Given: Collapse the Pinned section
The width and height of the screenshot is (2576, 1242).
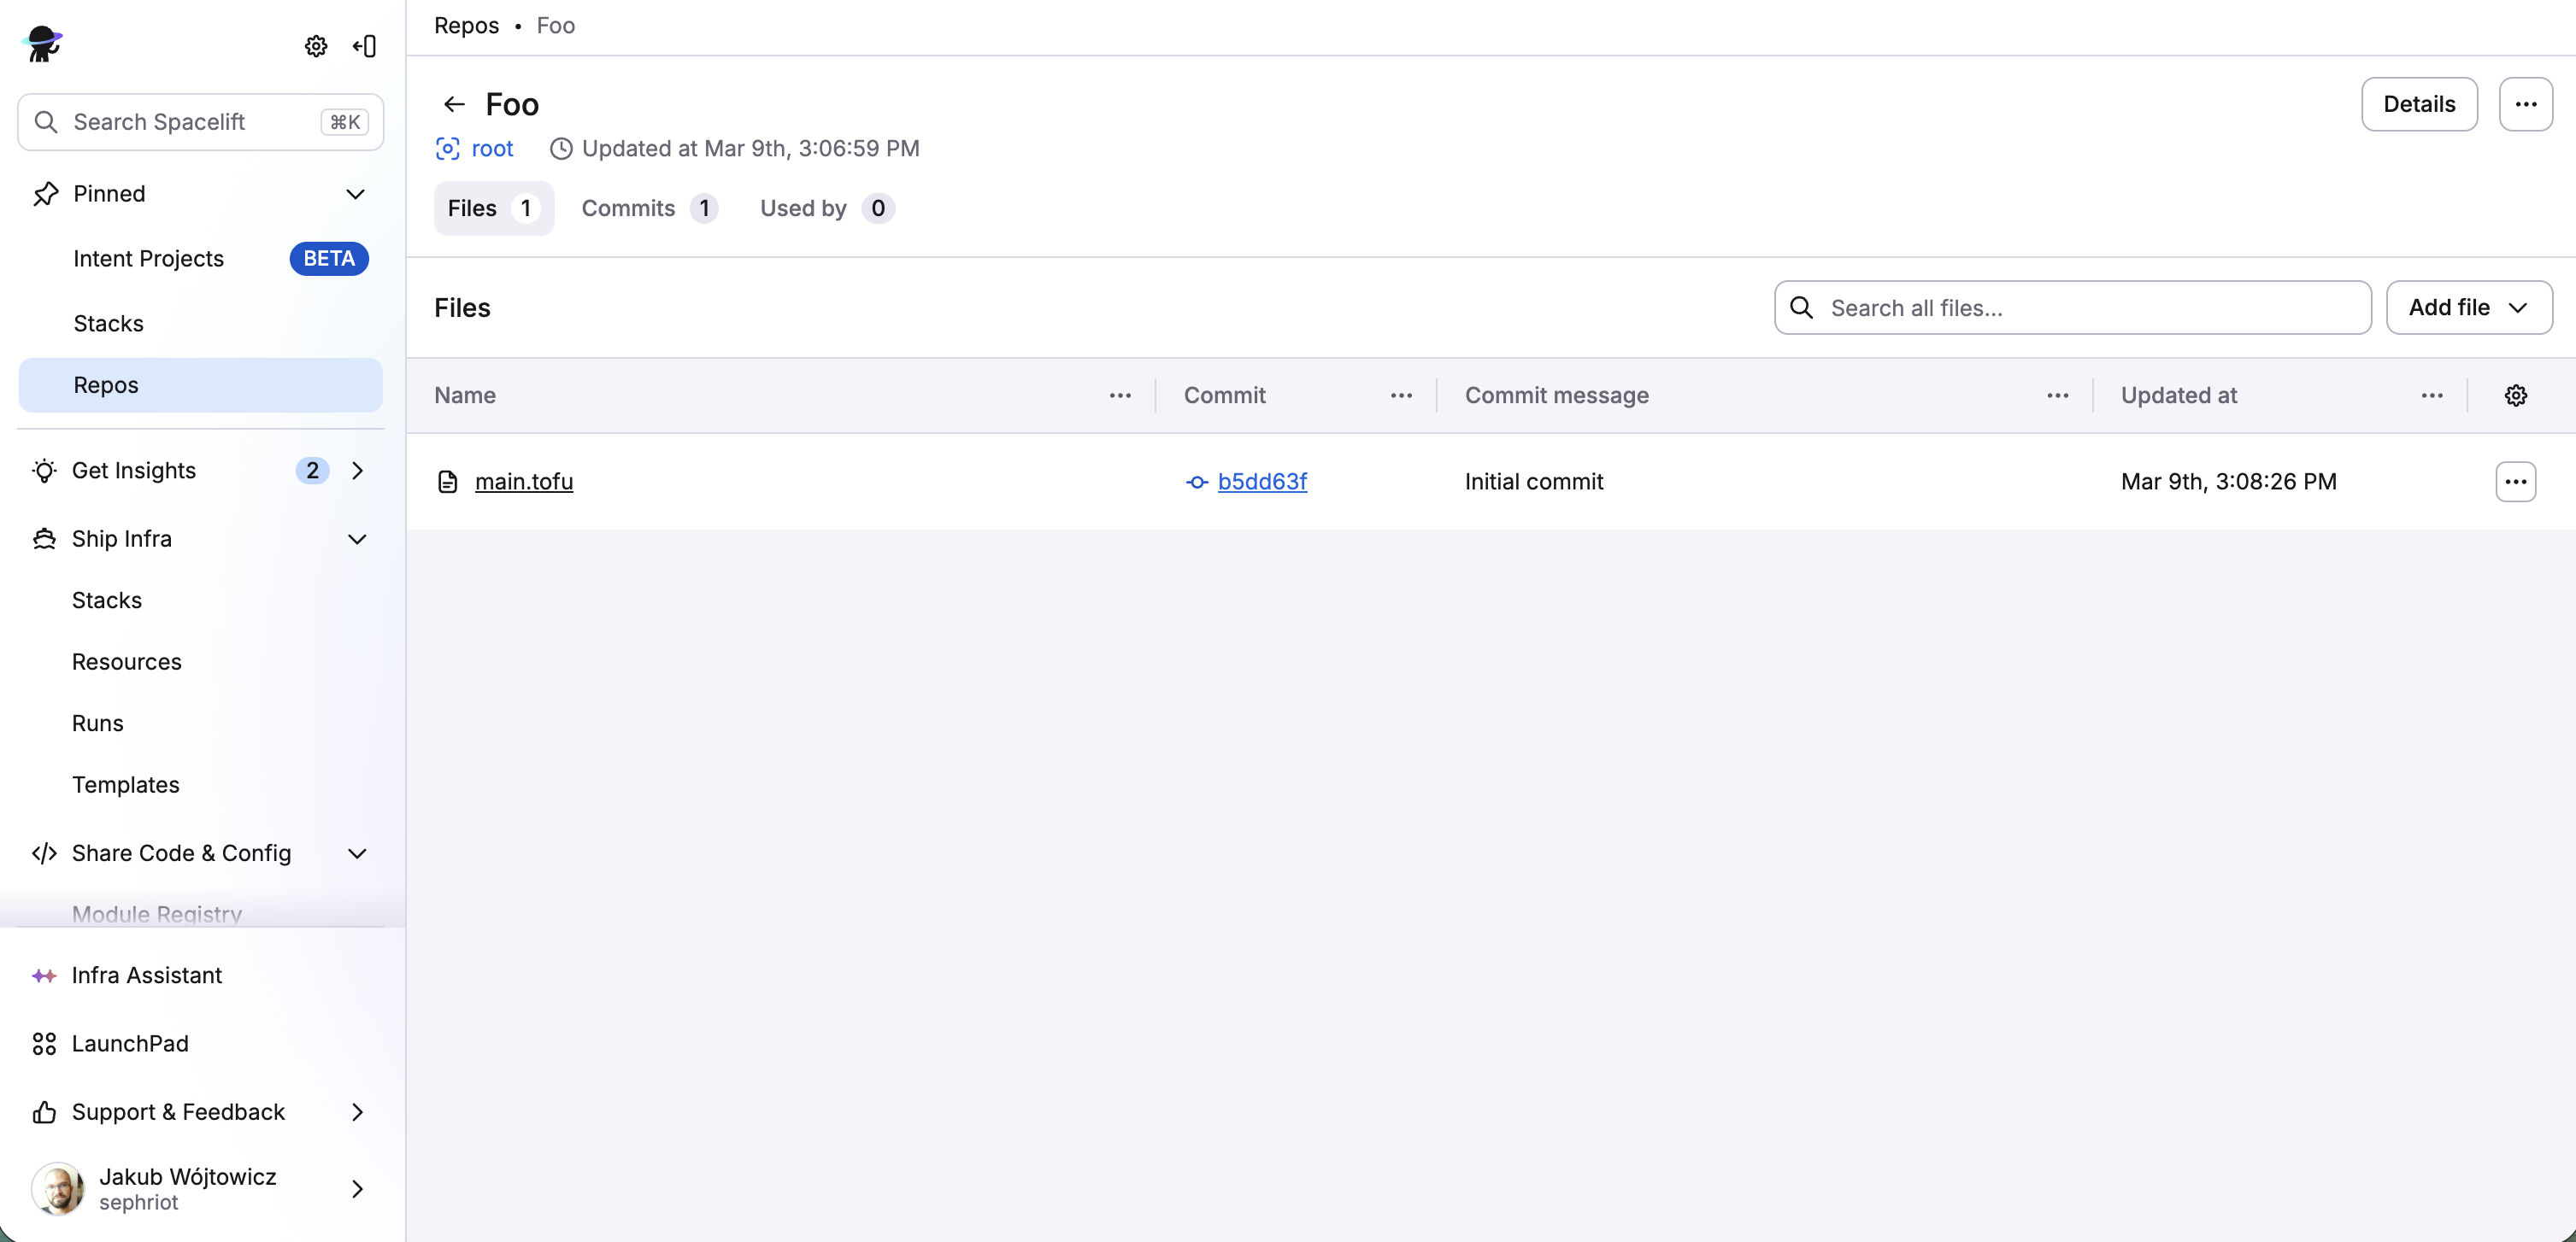Looking at the screenshot, I should click(357, 193).
